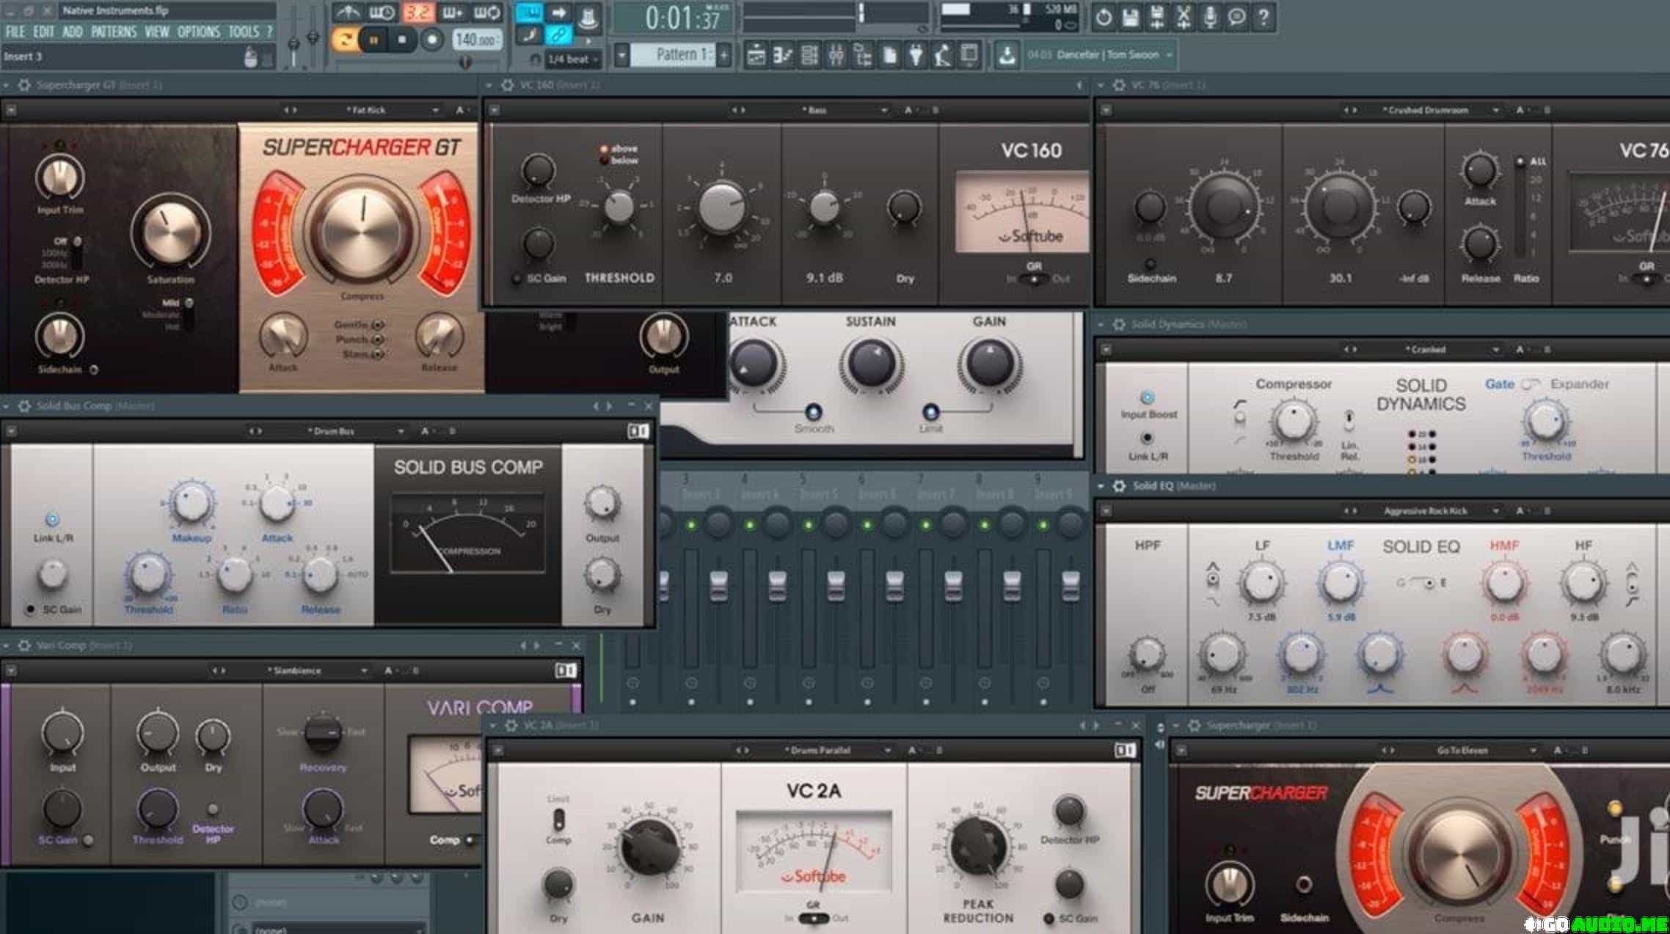The image size is (1670, 934).
Task: Click the stop playback button
Action: [402, 40]
